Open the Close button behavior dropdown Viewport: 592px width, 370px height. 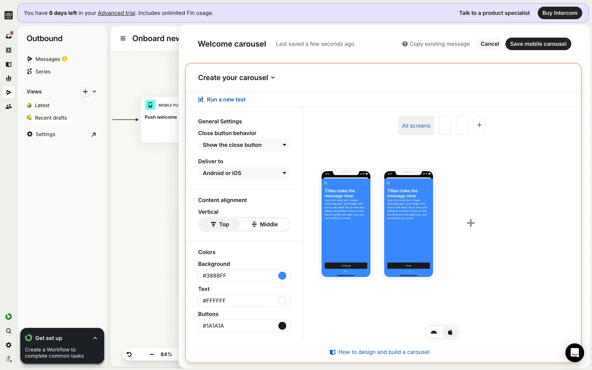[244, 145]
